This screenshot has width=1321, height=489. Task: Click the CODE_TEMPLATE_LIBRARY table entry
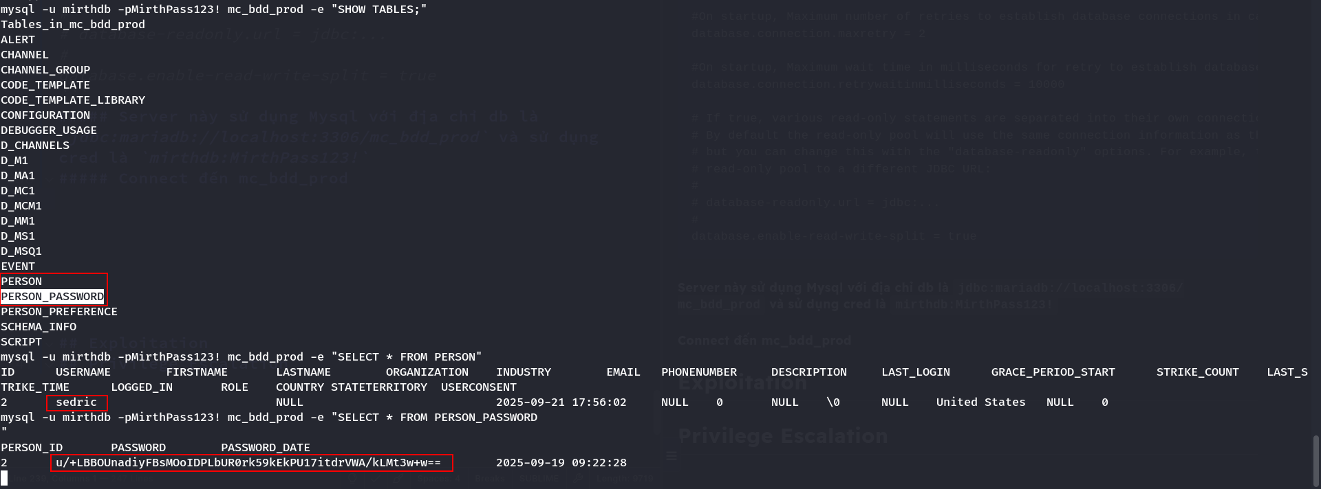[73, 100]
